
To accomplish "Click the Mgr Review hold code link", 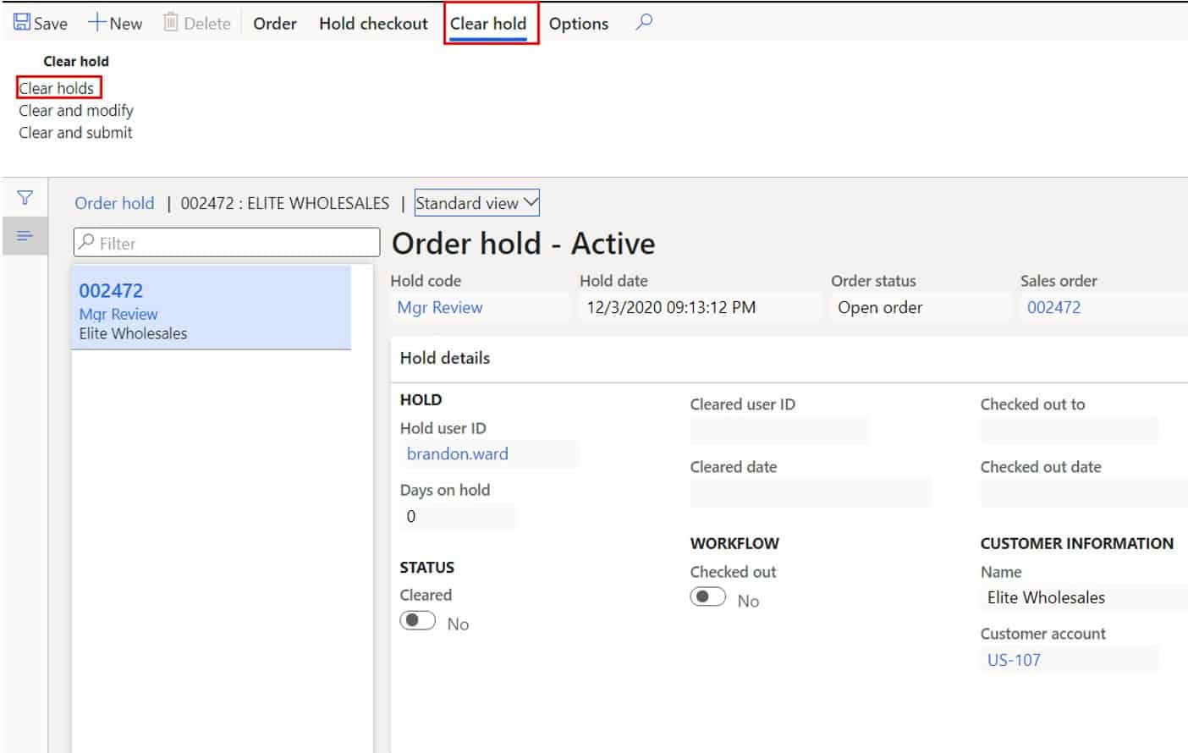I will pyautogui.click(x=439, y=307).
